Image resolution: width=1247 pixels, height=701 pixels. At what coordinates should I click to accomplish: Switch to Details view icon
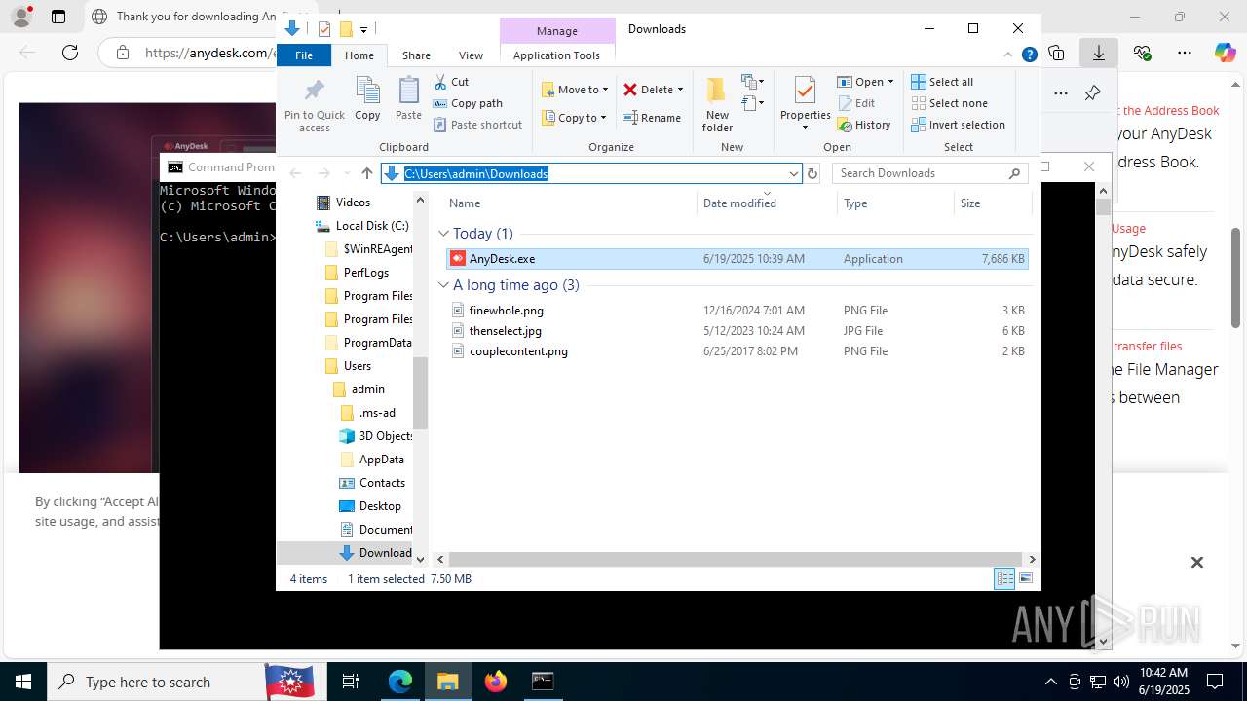pyautogui.click(x=1004, y=579)
